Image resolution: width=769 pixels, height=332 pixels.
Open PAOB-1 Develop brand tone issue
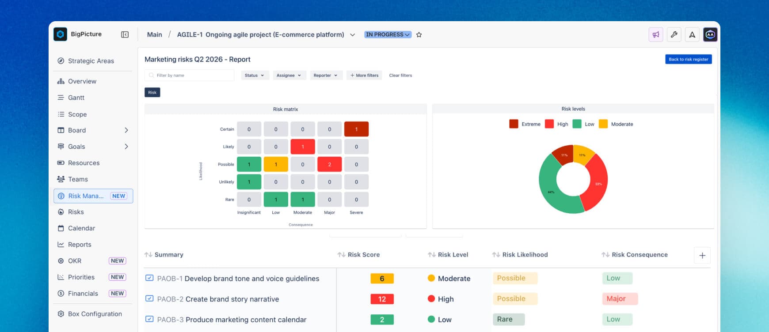238,279
